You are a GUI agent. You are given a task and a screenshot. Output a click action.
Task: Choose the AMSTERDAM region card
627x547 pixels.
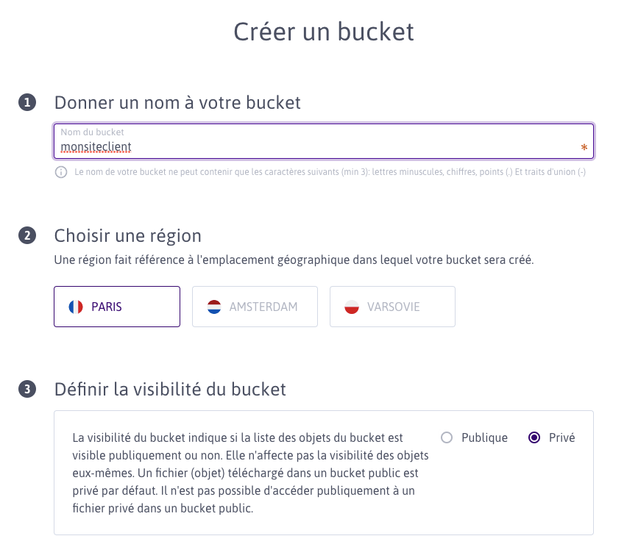(x=255, y=307)
